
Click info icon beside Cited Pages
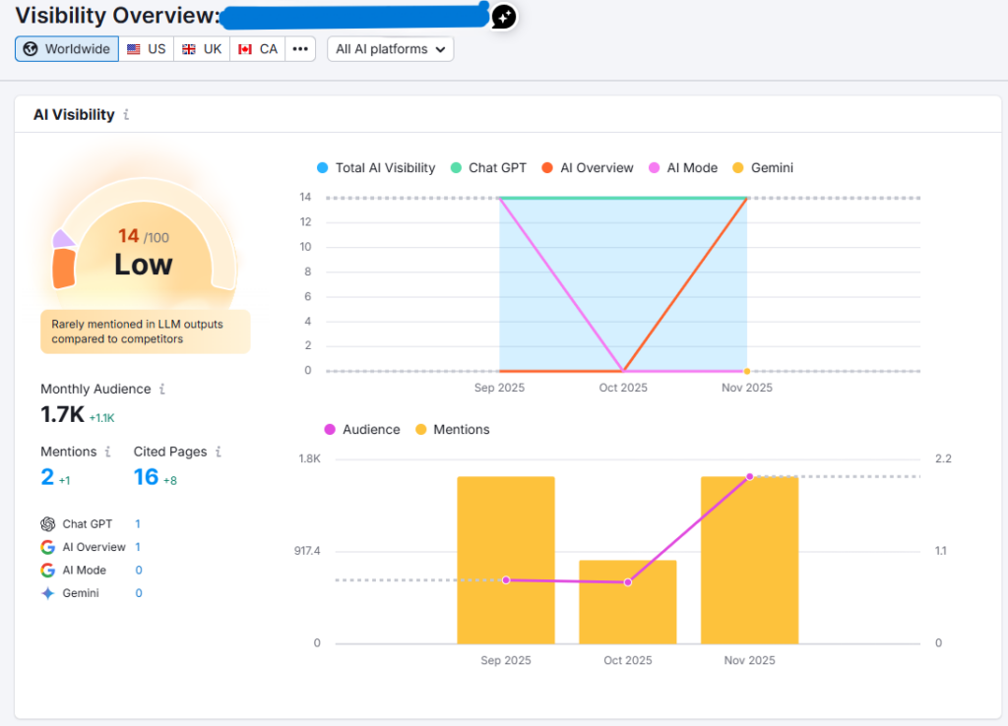click(219, 453)
